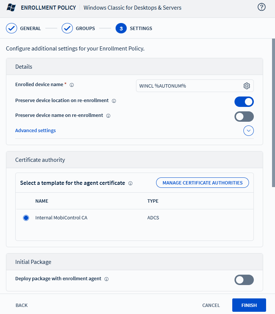The image size is (275, 314).
Task: Open device name macro gear settings
Action: coord(247,86)
